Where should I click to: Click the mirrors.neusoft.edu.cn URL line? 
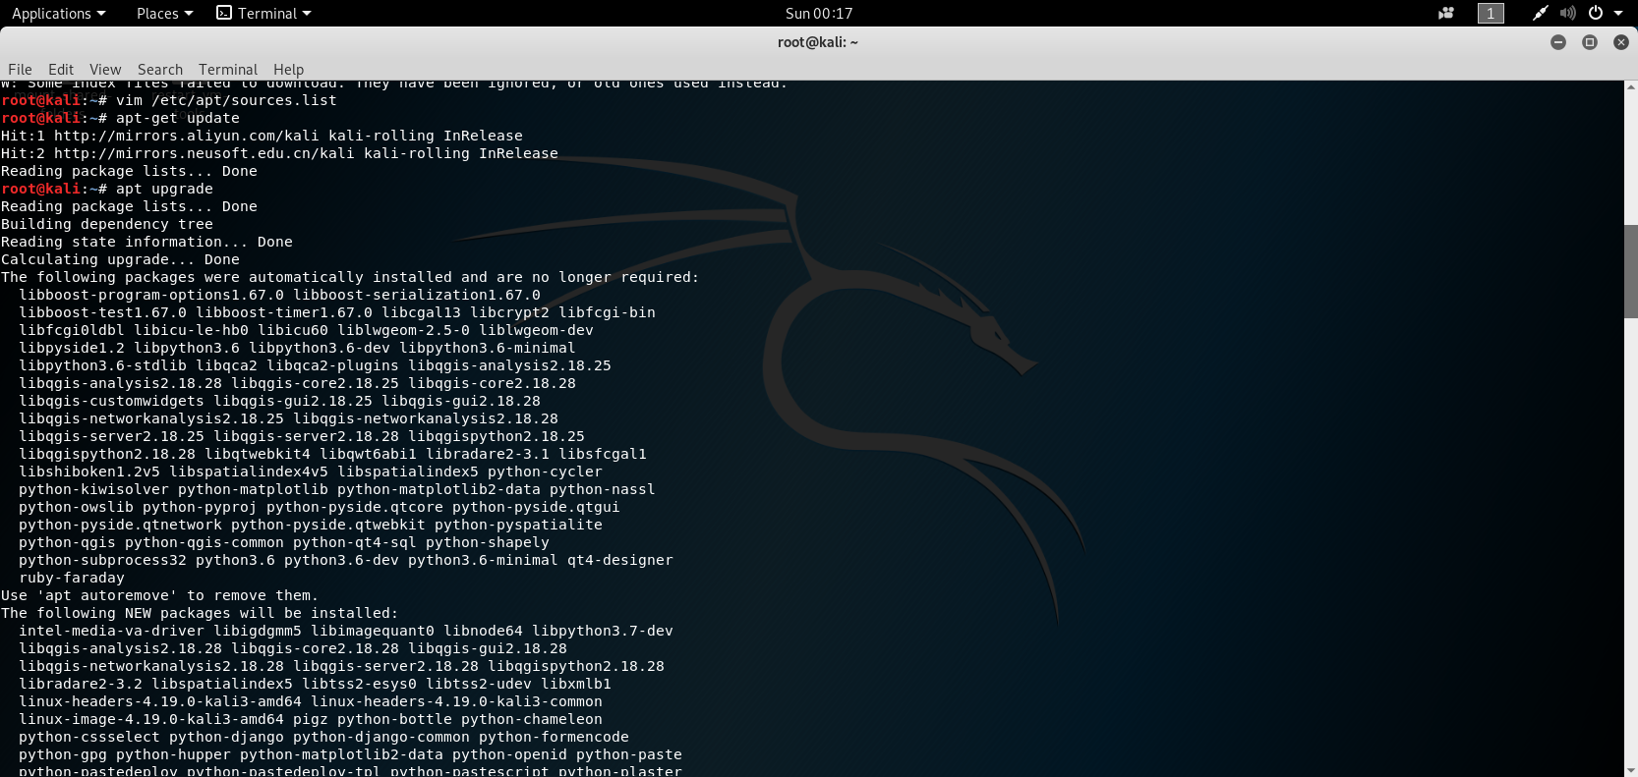pyautogui.click(x=279, y=153)
